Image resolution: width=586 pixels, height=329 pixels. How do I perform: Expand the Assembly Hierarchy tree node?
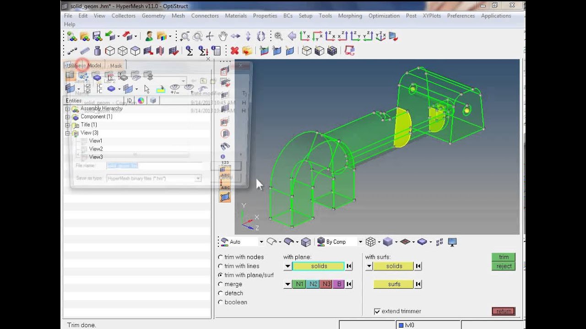click(67, 109)
